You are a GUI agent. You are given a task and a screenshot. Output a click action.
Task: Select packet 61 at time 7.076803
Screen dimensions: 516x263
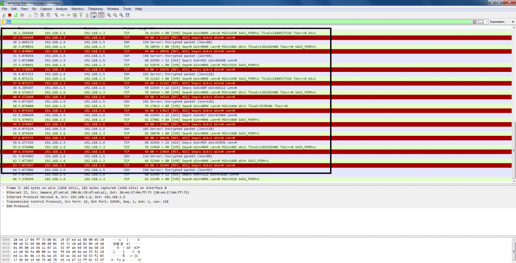[x=256, y=156]
